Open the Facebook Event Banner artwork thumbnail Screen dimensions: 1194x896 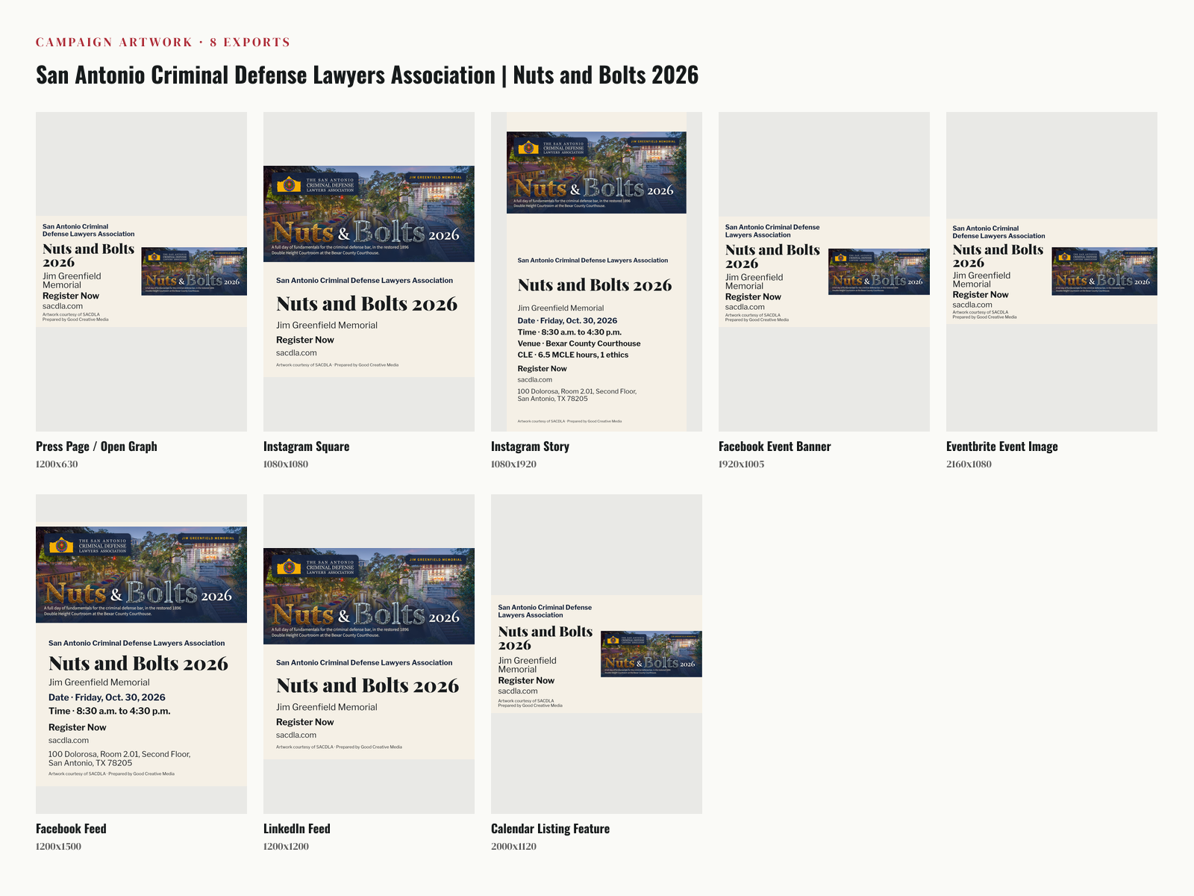coord(824,272)
